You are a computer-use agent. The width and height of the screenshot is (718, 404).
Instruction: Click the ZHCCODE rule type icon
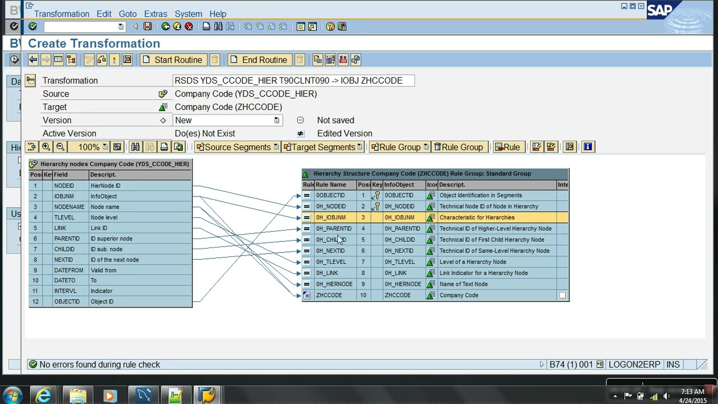pos(307,295)
